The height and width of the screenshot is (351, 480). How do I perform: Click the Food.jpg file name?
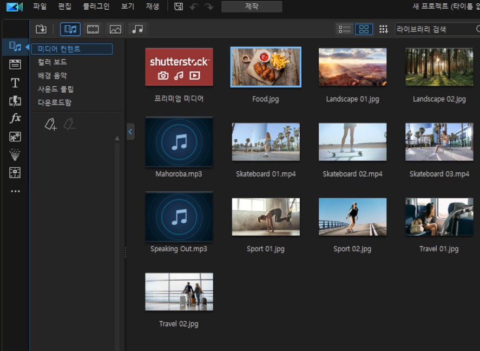[266, 99]
